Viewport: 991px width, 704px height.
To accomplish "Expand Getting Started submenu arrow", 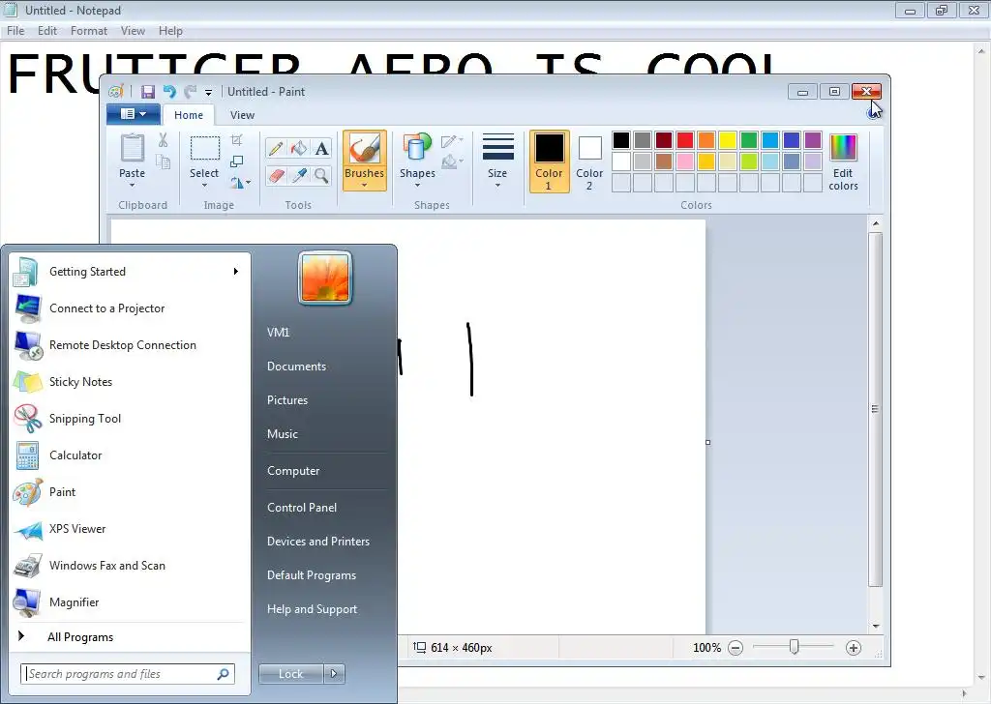I will (236, 272).
